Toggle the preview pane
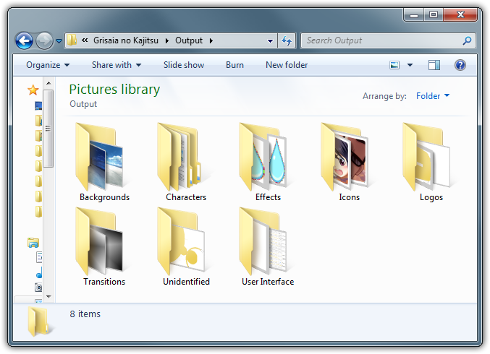 pyautogui.click(x=434, y=65)
